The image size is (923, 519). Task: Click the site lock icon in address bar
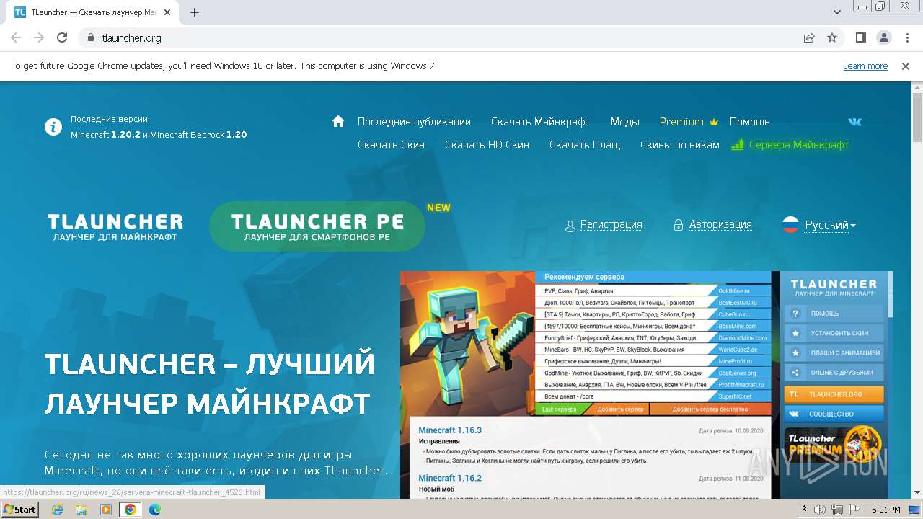point(90,37)
